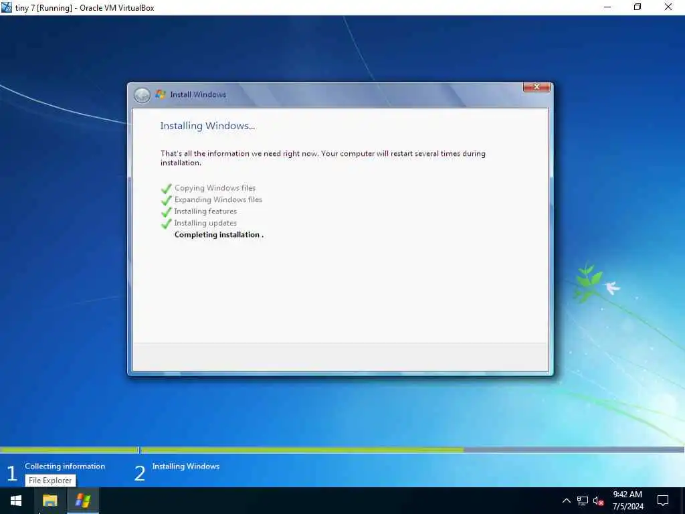
Task: Minimize the VirtualBox window
Action: coord(607,7)
